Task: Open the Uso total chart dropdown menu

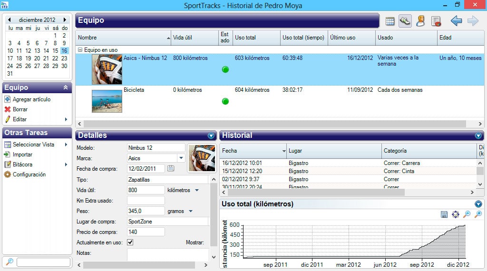Action: 478,204
